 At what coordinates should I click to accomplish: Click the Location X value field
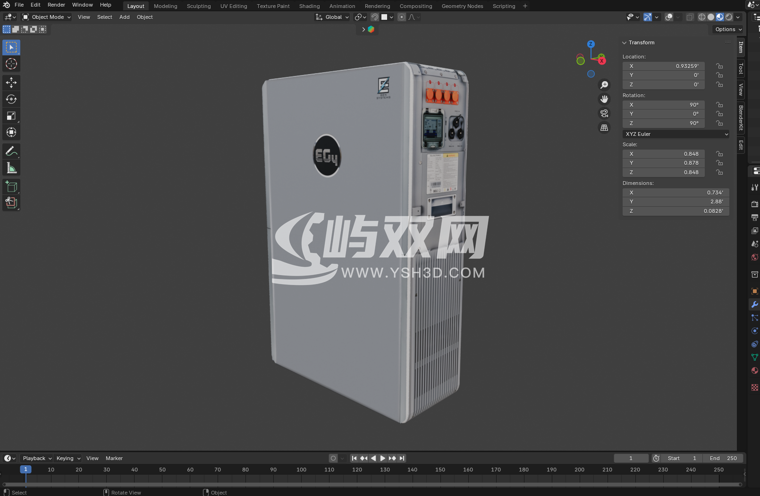tap(664, 66)
